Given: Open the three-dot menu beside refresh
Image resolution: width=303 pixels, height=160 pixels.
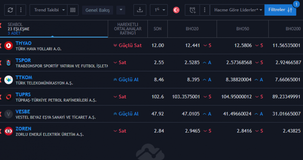Looking at the screenshot, I should pos(21,10).
